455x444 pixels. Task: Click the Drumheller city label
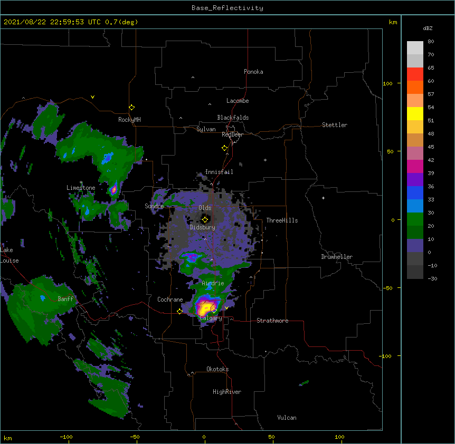[337, 257]
